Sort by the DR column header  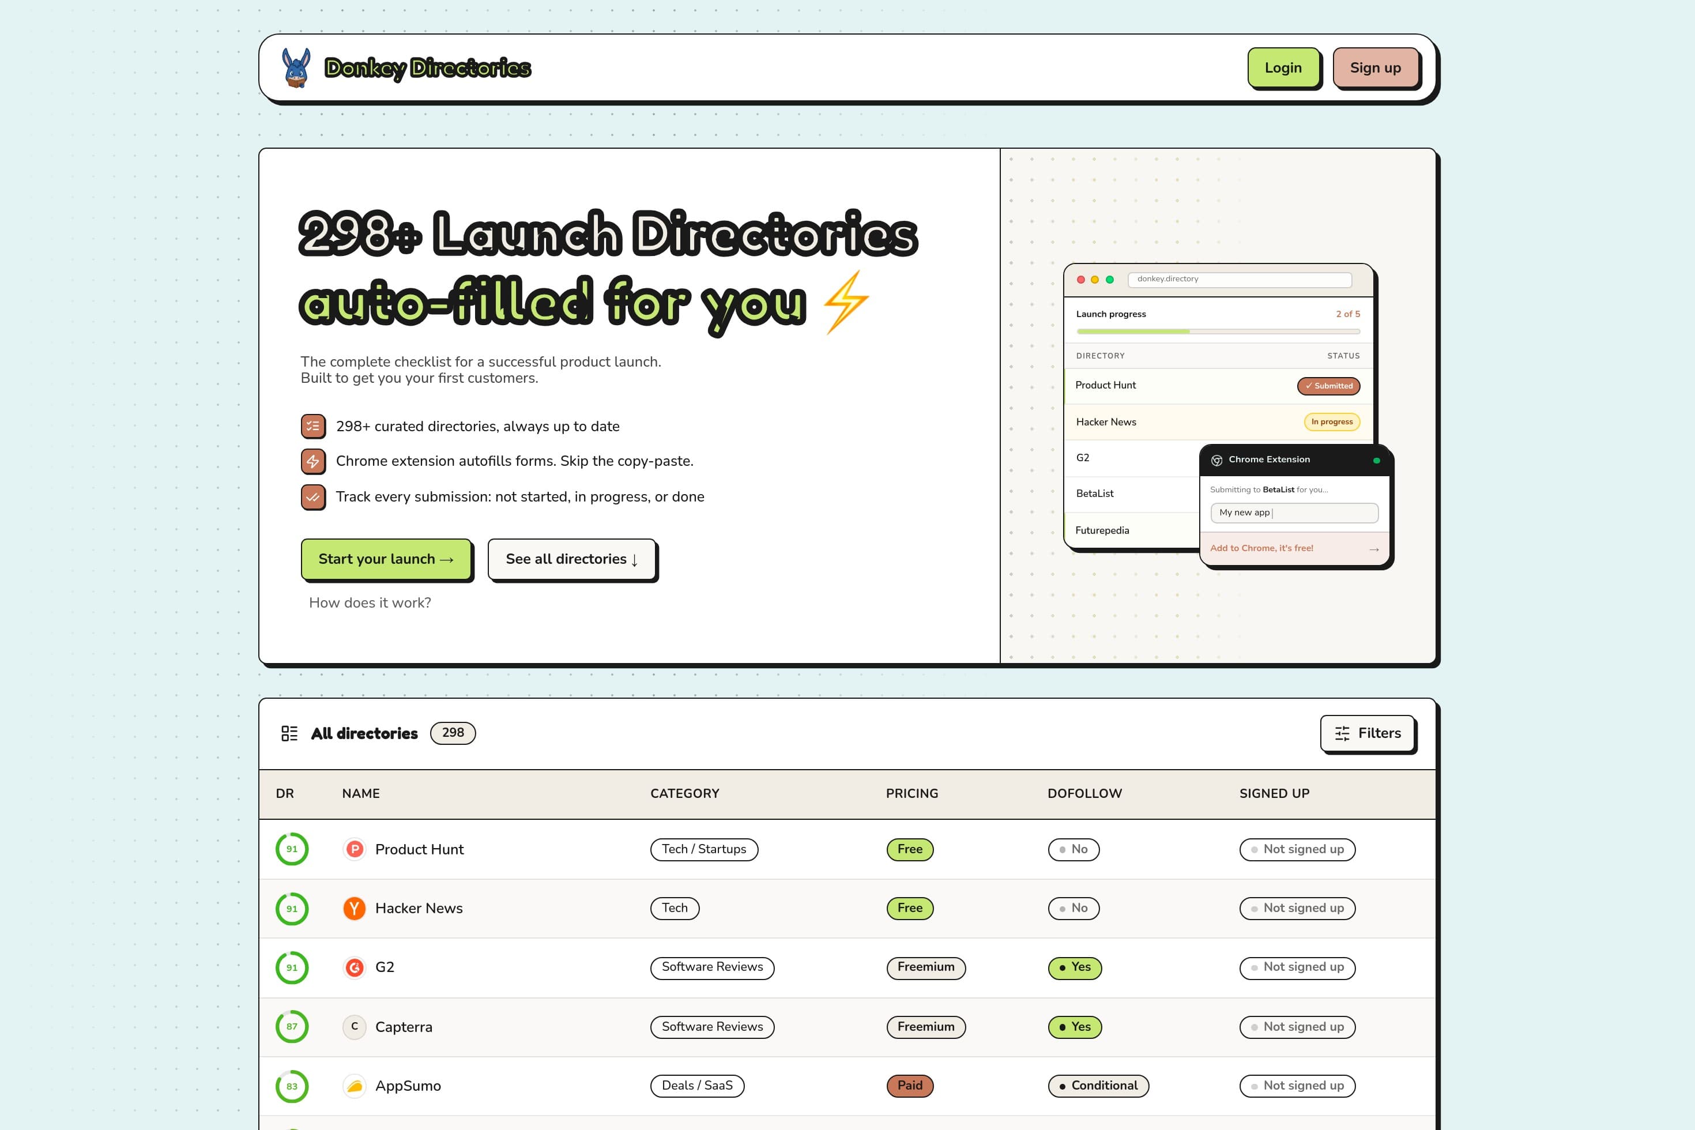(x=285, y=793)
